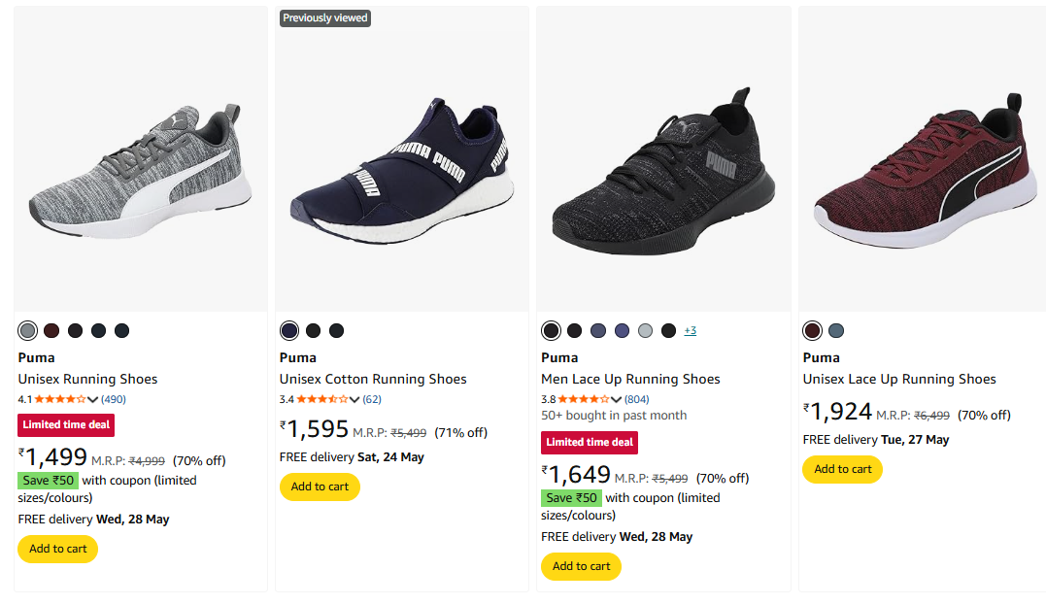Image resolution: width=1046 pixels, height=604 pixels.
Task: Click the star rating icons showing 4.1
Action: point(59,399)
